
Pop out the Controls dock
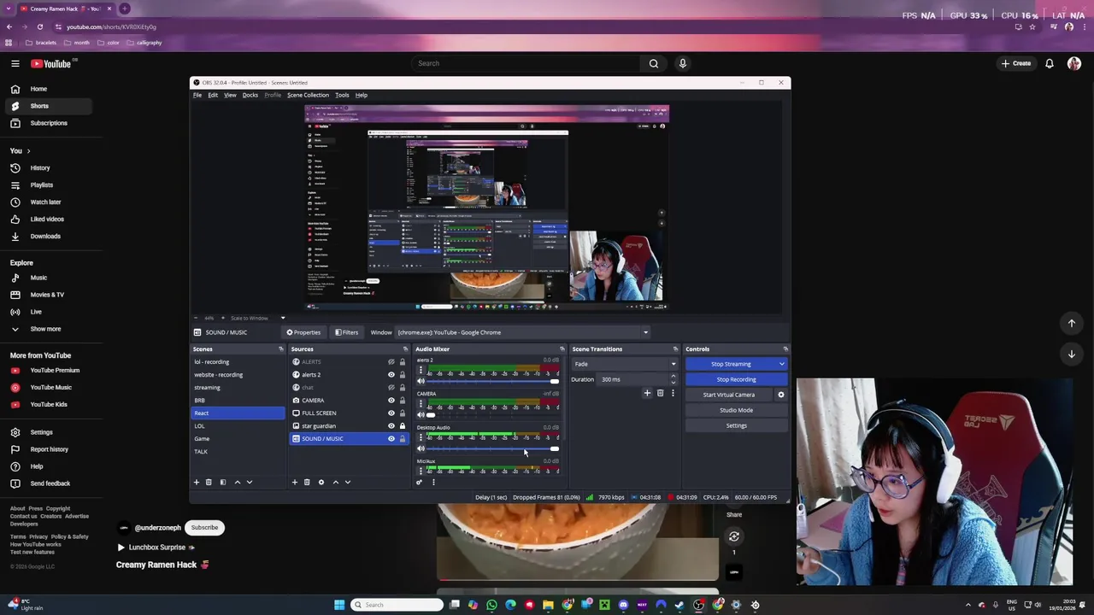pos(785,348)
